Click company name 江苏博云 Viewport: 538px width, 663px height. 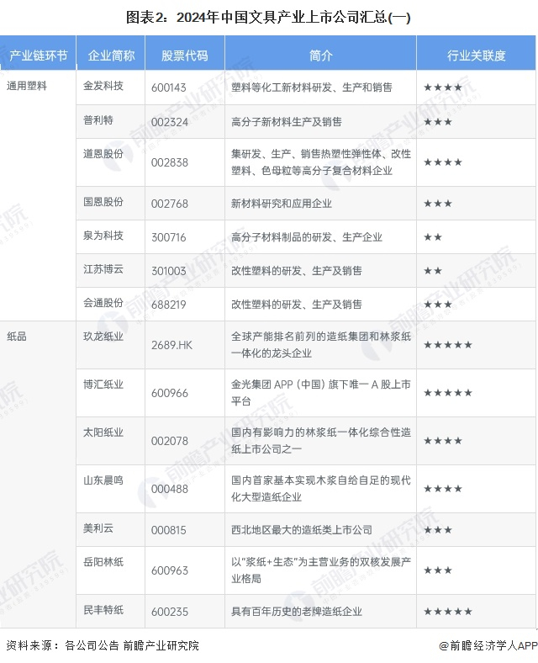pos(103,269)
